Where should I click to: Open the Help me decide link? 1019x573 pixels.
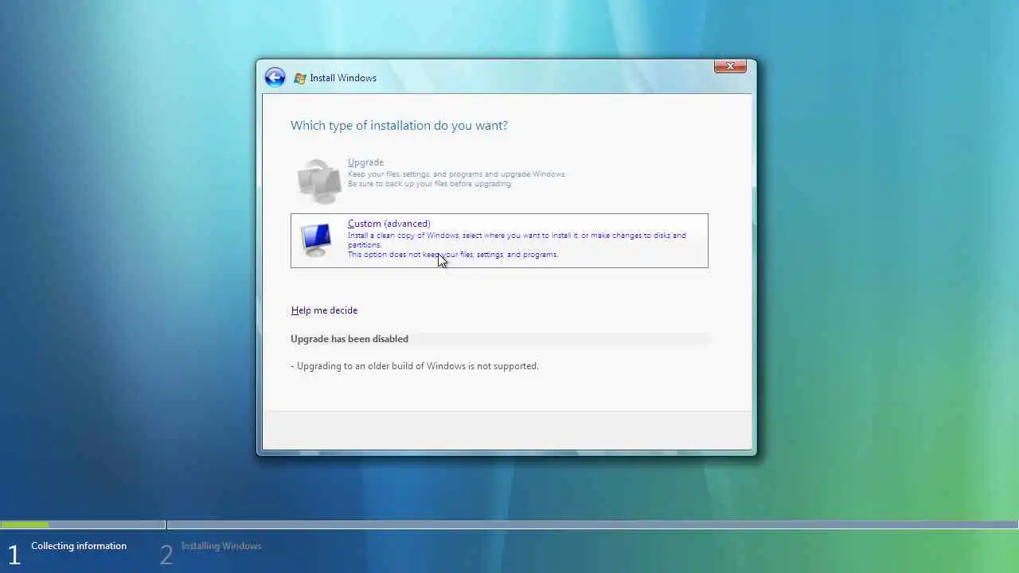click(x=324, y=310)
